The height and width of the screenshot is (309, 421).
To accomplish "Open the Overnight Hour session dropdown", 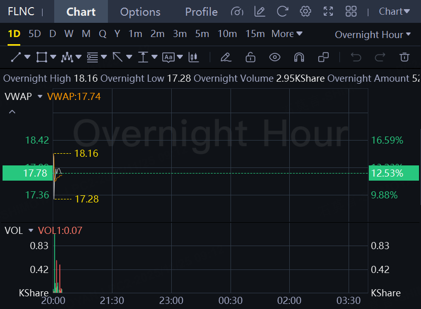I will click(373, 35).
